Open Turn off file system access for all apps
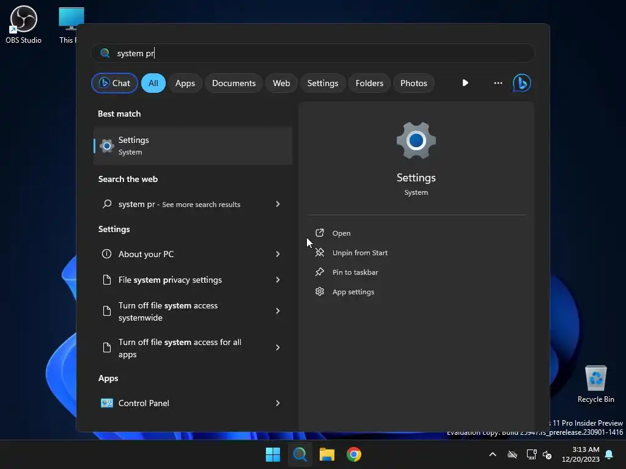This screenshot has width=626, height=469. tap(180, 347)
